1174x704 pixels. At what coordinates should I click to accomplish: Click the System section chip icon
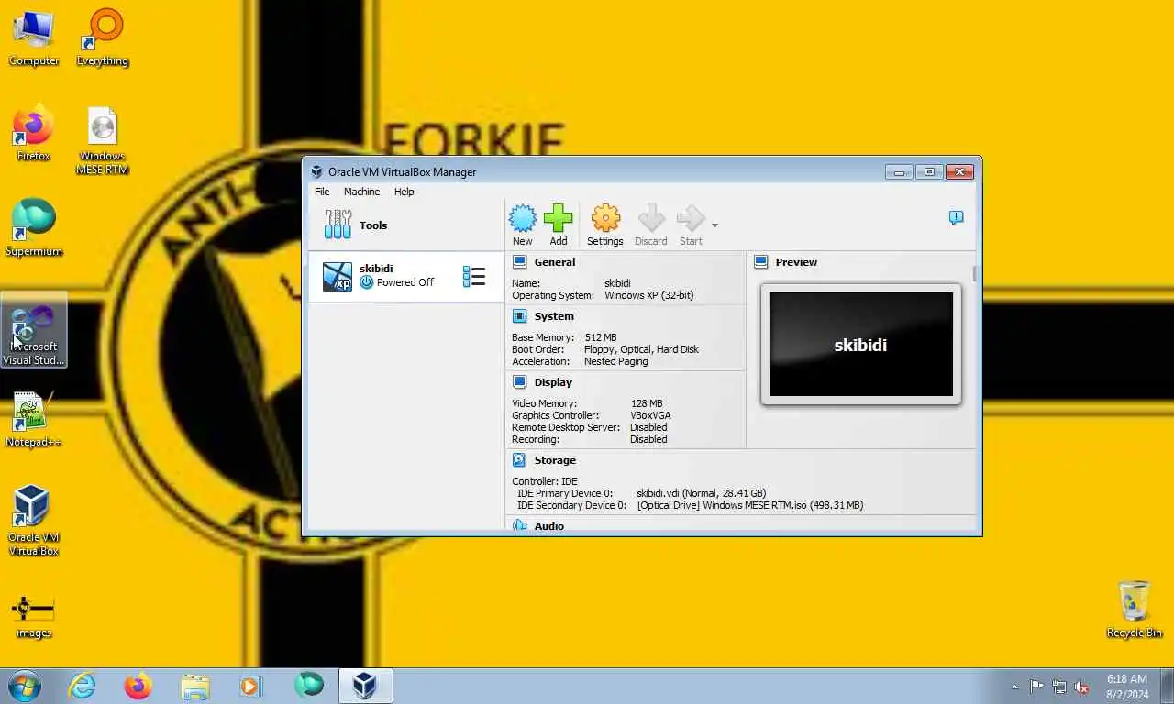tap(519, 316)
